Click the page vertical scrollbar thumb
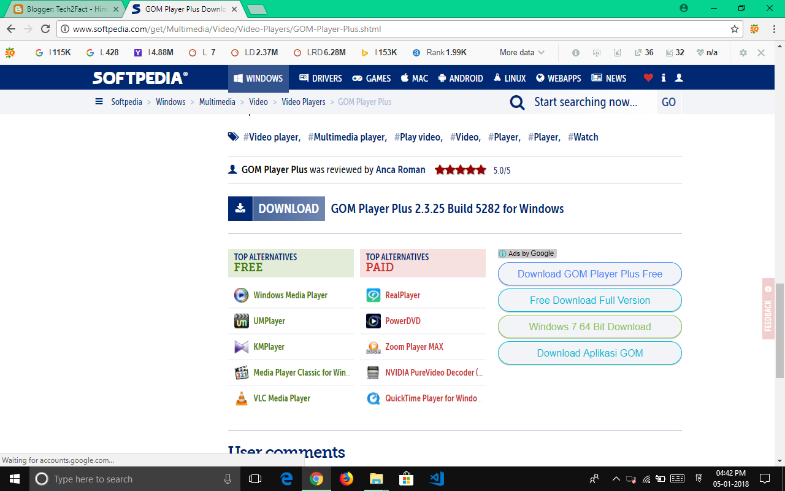Image resolution: width=785 pixels, height=491 pixels. pos(779,330)
